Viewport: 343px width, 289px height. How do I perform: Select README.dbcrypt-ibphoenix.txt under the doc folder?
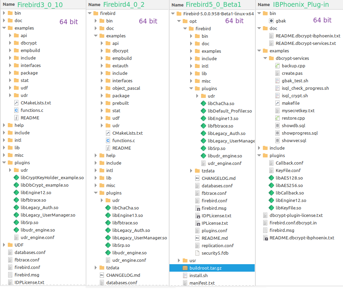pos(308,36)
